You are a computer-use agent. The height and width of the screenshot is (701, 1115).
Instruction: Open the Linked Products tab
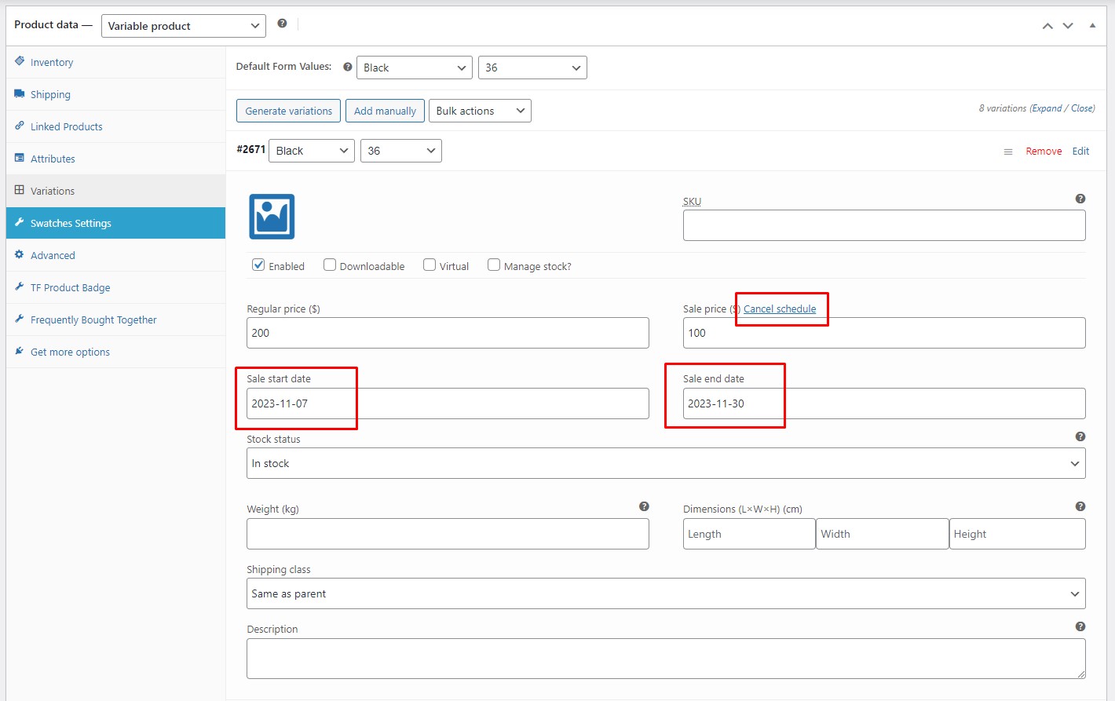(115, 126)
